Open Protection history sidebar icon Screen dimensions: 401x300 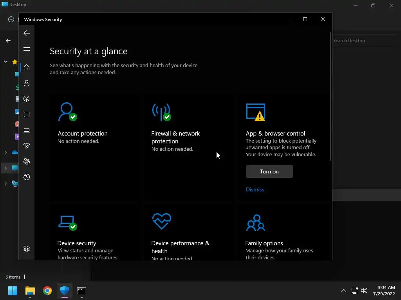click(x=27, y=177)
